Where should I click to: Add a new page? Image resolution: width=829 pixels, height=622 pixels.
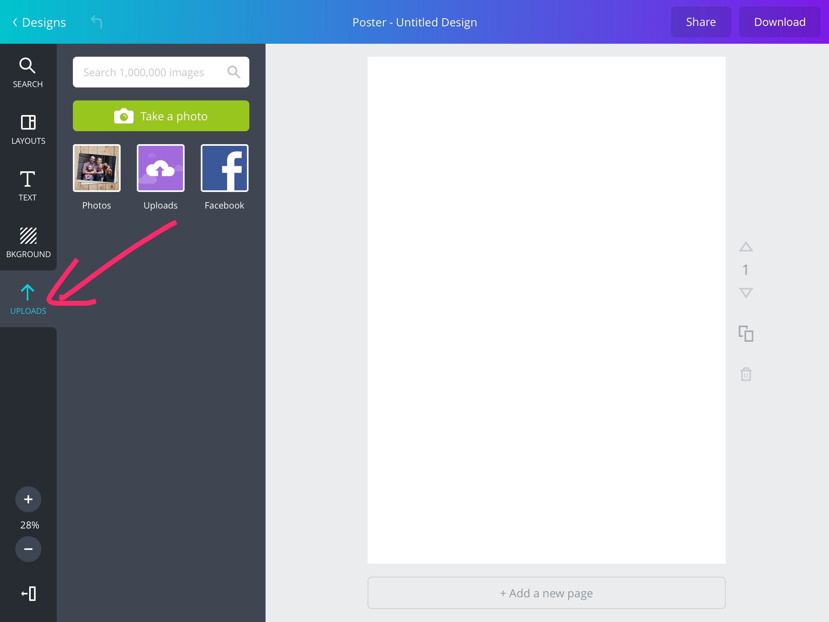pyautogui.click(x=546, y=593)
